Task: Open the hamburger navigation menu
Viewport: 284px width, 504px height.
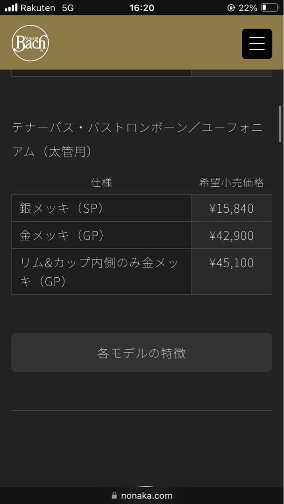Action: click(256, 43)
